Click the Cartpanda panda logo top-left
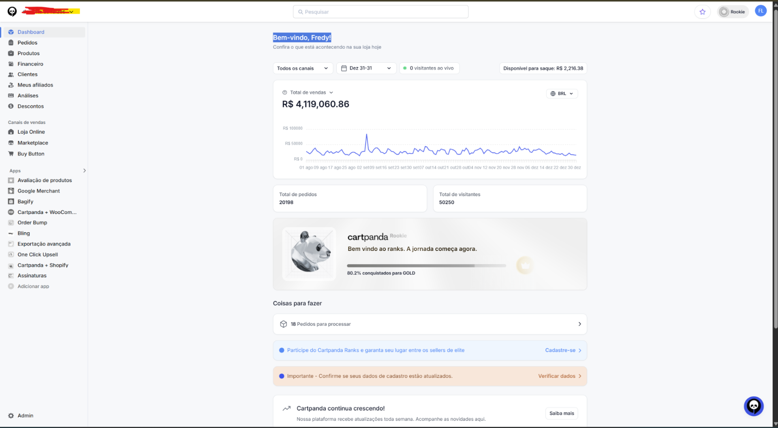Viewport: 778px width, 428px height. (x=12, y=12)
